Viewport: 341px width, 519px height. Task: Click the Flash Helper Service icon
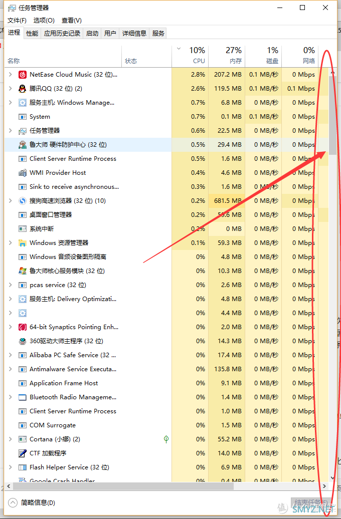(x=22, y=467)
